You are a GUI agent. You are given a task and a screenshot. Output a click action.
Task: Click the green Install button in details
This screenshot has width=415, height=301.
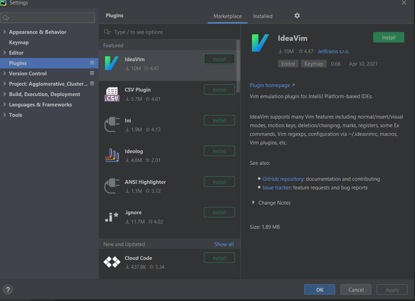click(x=389, y=37)
